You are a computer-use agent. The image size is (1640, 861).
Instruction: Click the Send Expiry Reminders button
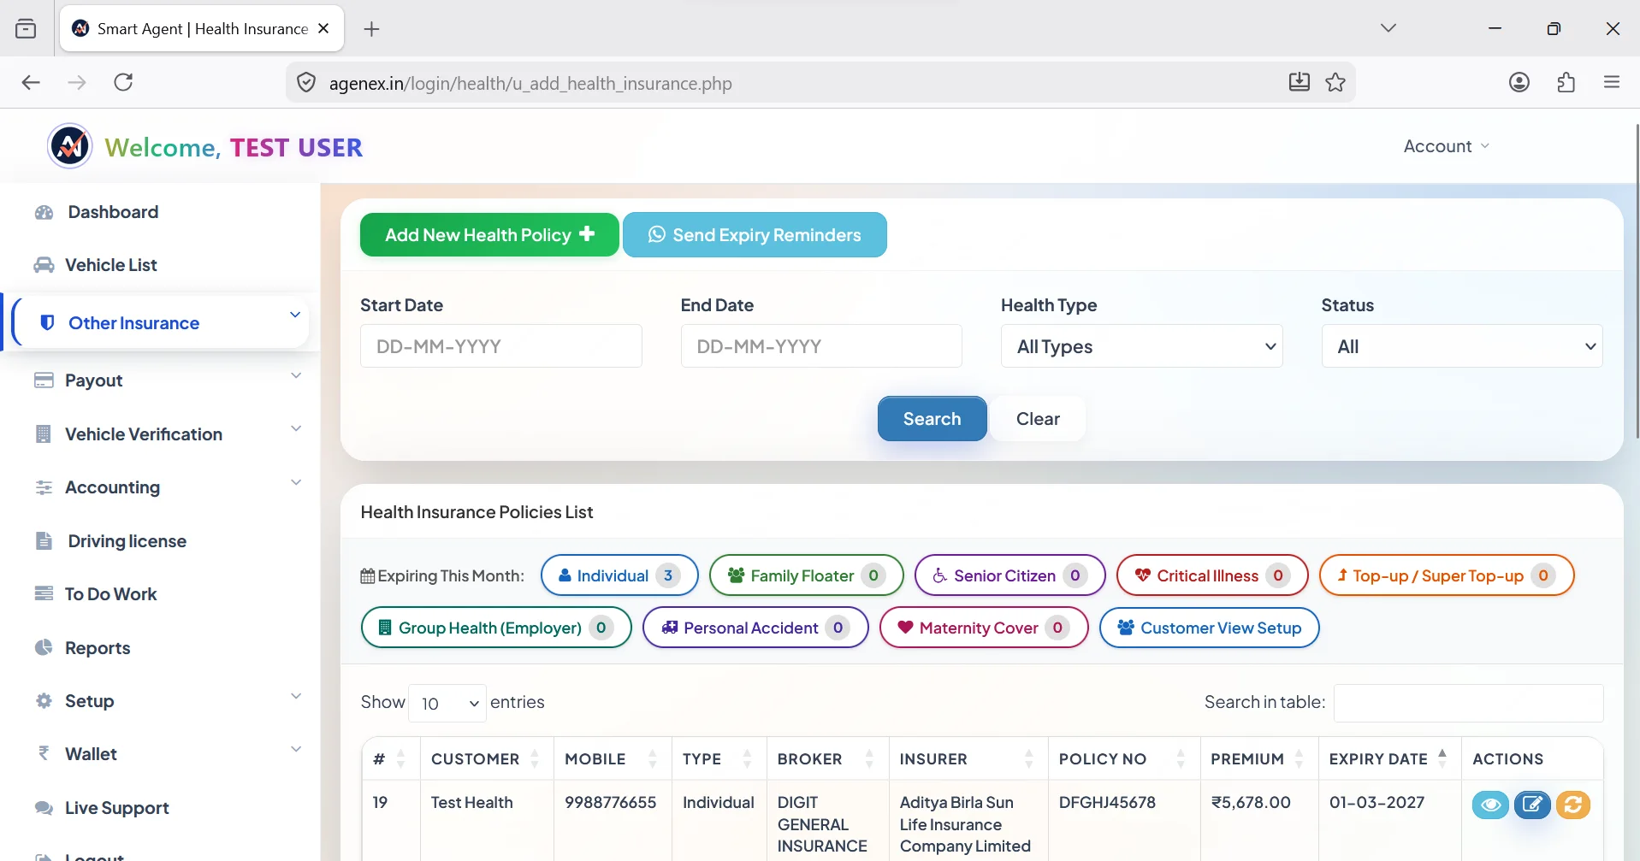[x=755, y=234]
